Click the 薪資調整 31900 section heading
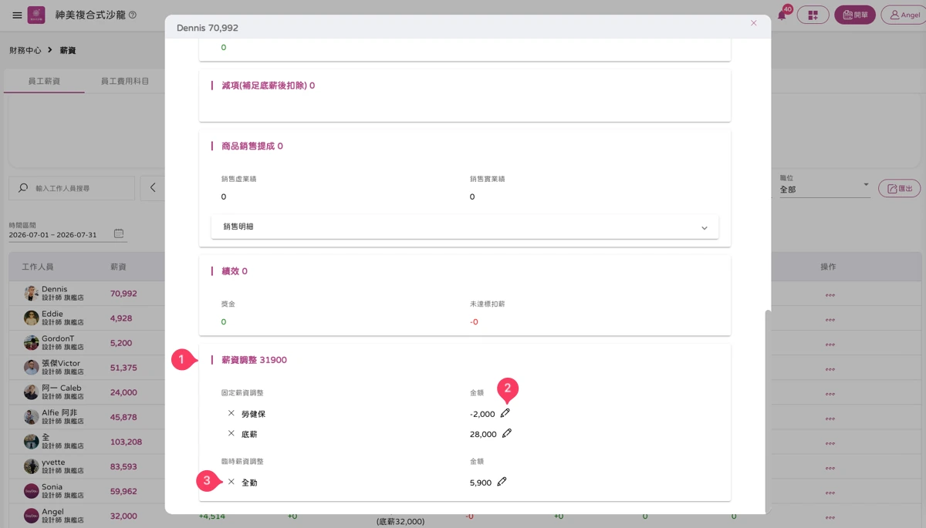 [254, 360]
